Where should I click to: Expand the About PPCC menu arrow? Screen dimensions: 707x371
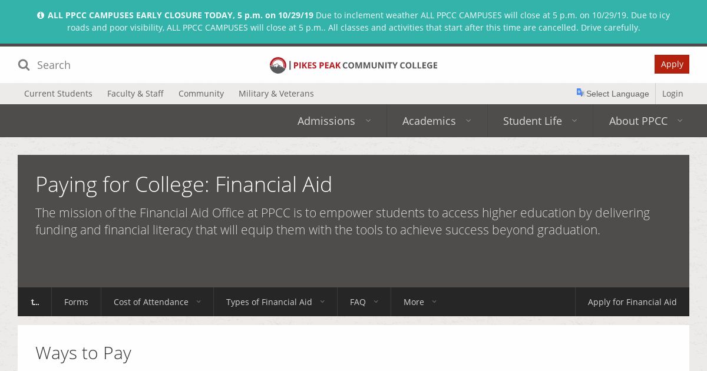[x=680, y=121]
